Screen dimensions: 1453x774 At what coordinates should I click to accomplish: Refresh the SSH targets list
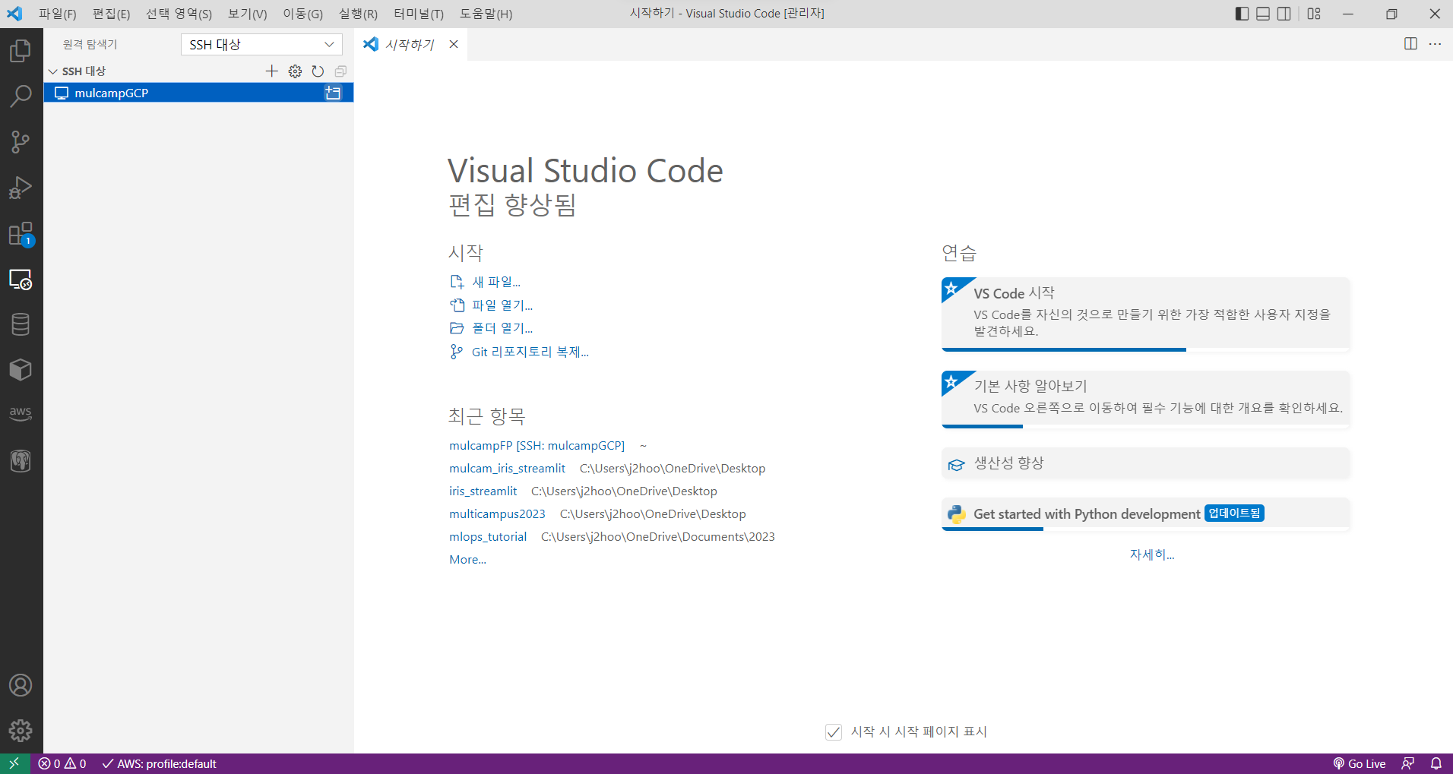[318, 71]
